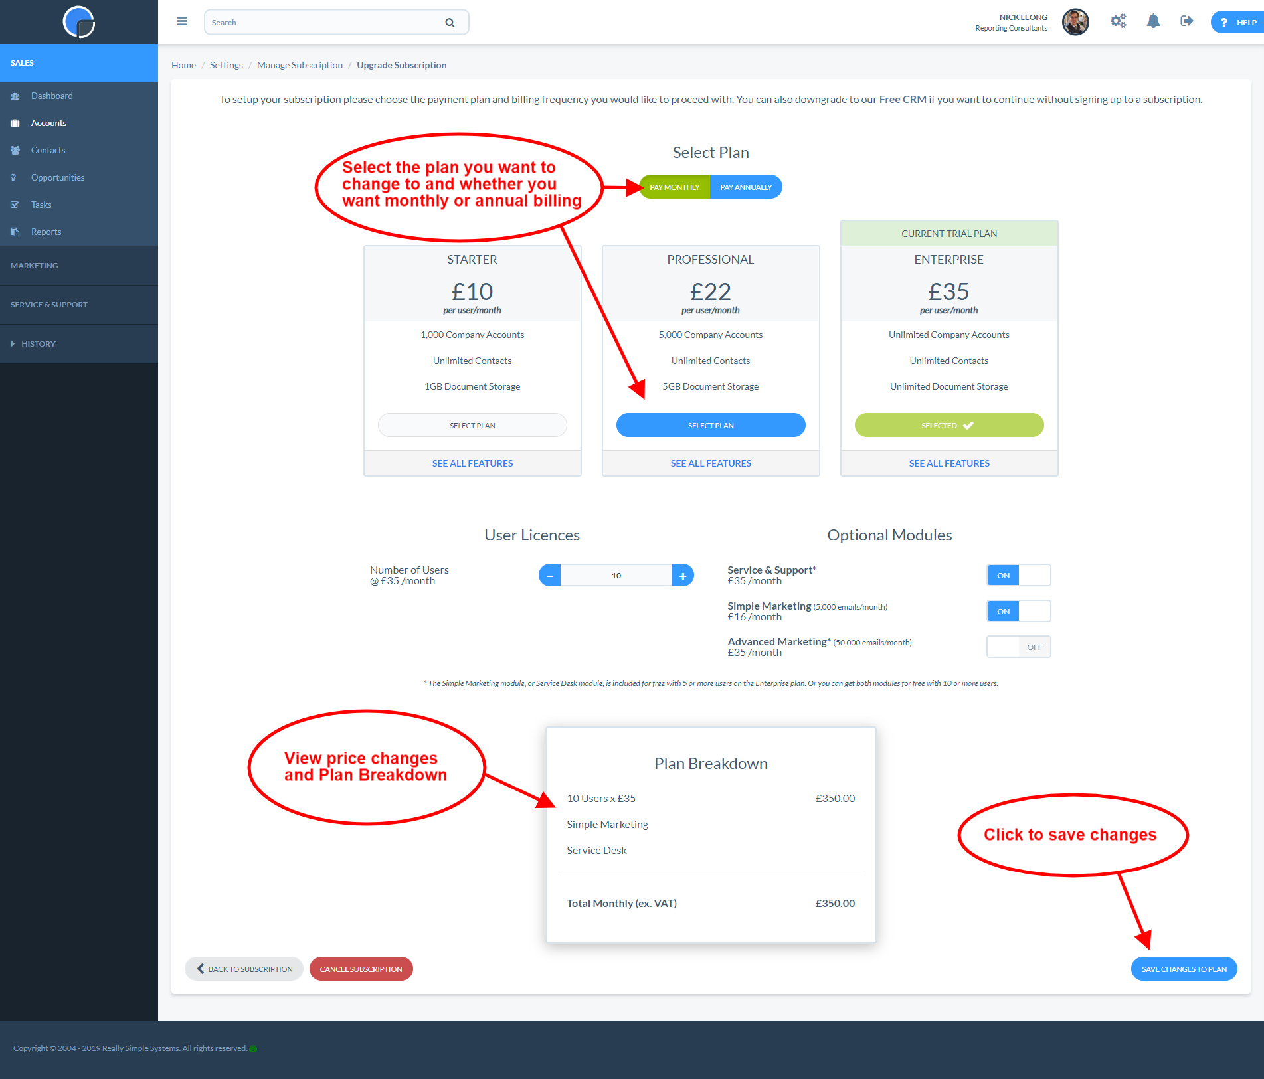Click the Enterprise Selected button
1264x1079 pixels.
[949, 426]
